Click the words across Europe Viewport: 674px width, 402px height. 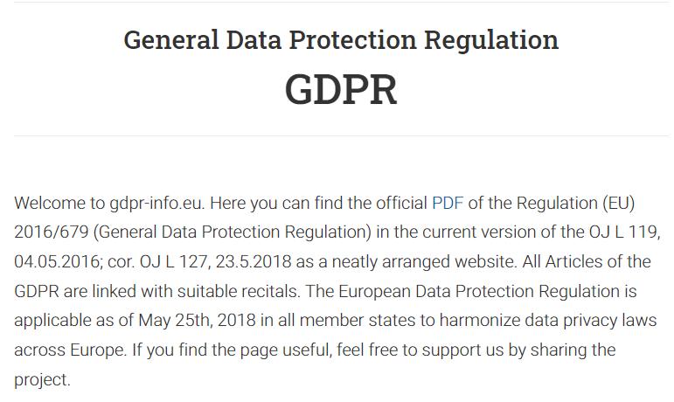(x=66, y=350)
